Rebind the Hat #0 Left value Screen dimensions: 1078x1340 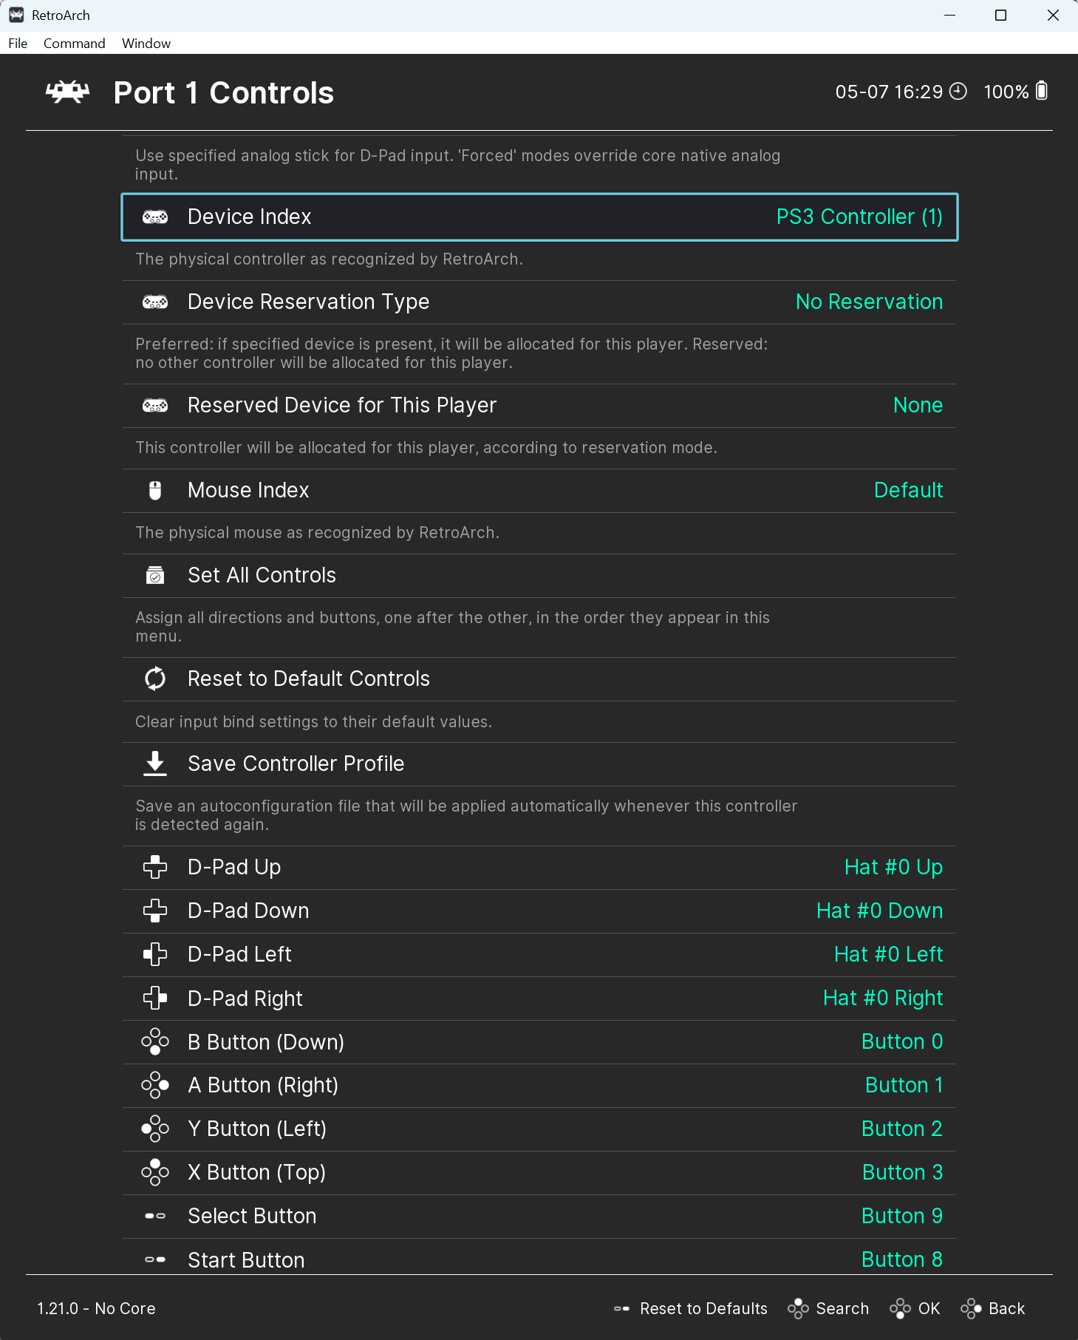pyautogui.click(x=888, y=954)
